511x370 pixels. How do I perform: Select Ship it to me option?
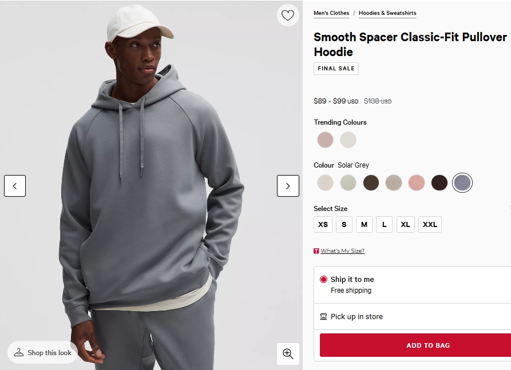point(323,280)
